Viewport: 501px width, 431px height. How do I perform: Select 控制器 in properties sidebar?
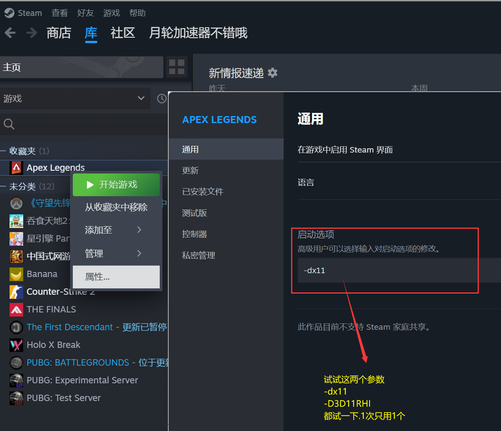point(226,234)
